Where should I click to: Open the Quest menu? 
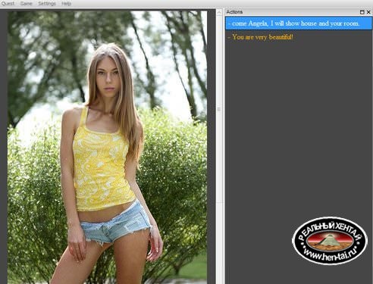(8, 4)
